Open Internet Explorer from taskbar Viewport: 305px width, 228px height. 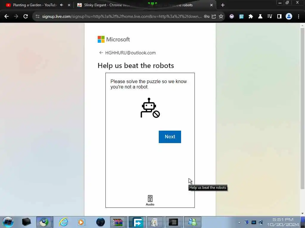pyautogui.click(x=64, y=222)
